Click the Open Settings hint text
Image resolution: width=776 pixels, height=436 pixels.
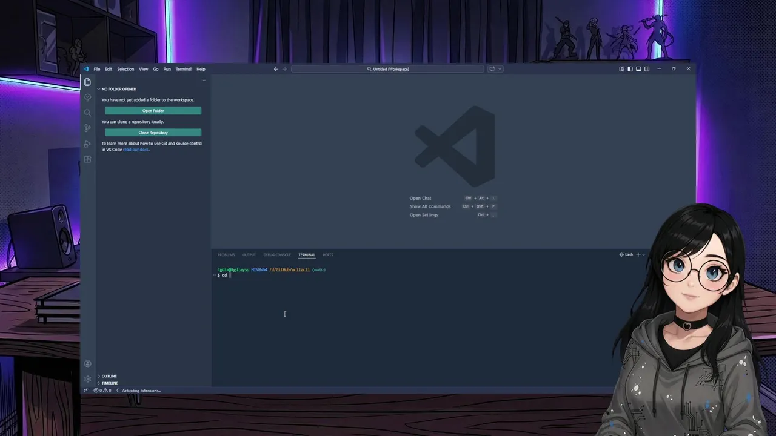click(x=424, y=215)
